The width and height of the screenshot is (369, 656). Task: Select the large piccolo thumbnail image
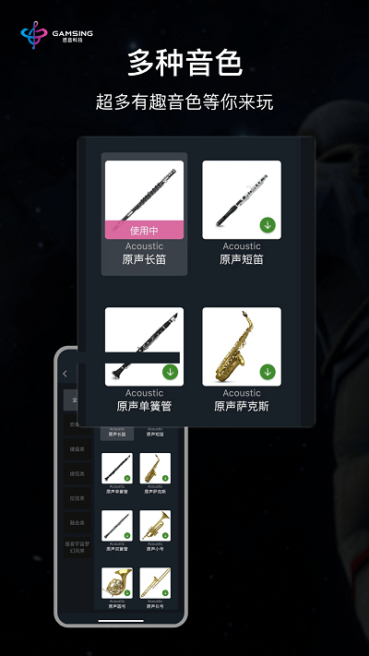click(x=242, y=199)
